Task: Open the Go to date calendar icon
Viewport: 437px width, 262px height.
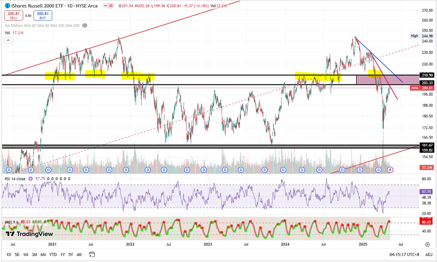Action: 92,255
